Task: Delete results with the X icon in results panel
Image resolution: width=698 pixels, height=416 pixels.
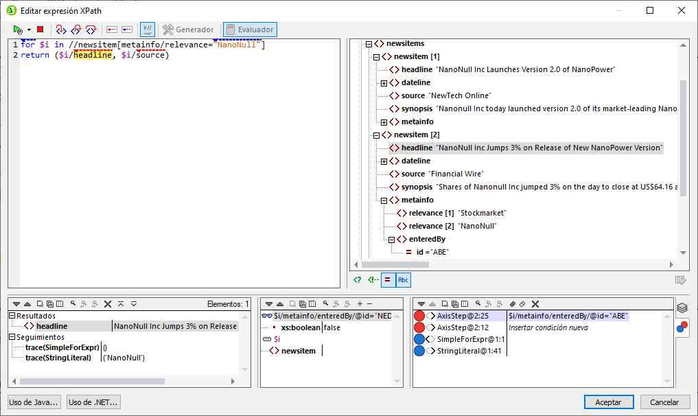Action: pyautogui.click(x=107, y=303)
